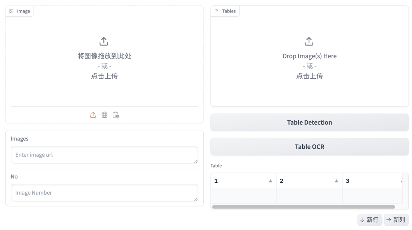Click the upload arrow in the Image drop zone

coord(104,41)
